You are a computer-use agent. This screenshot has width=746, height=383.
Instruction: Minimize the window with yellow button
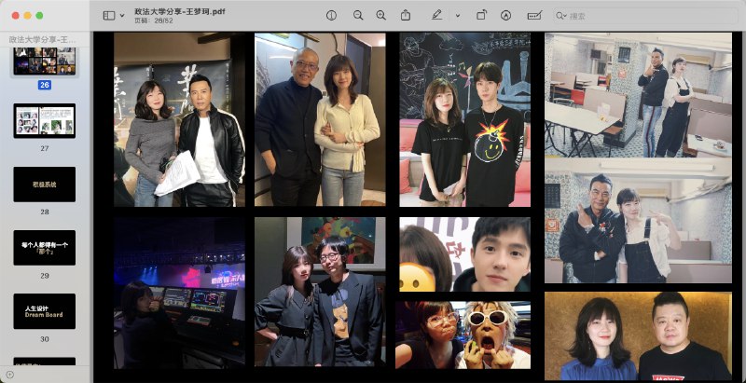[x=28, y=16]
